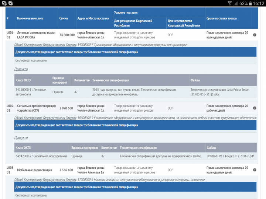Tap the 16:12 clock
Screen dimensions: 266x199
point(259,3)
